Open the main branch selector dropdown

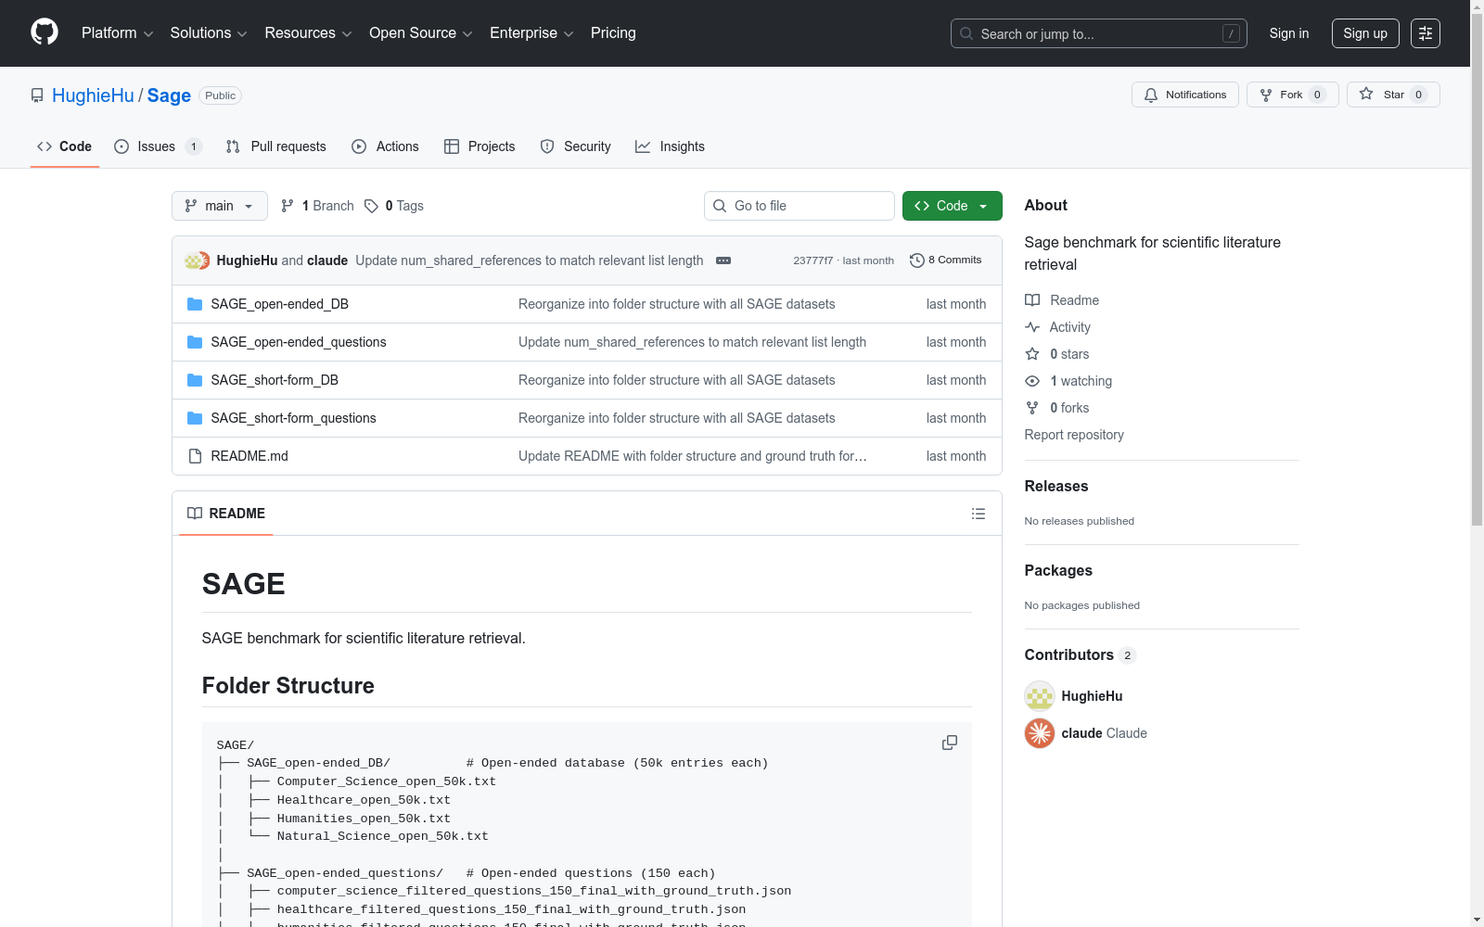(x=220, y=206)
